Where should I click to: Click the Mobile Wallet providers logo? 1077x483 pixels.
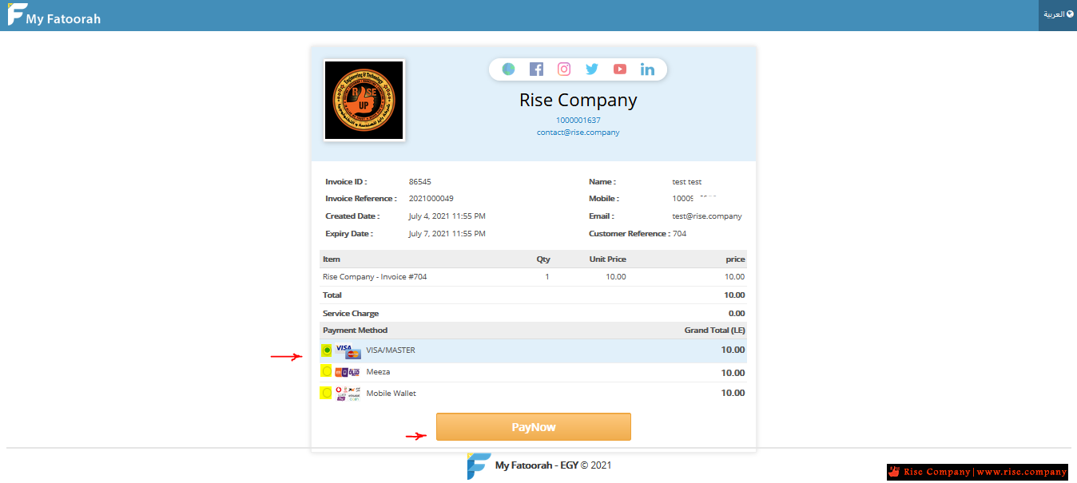coord(348,393)
